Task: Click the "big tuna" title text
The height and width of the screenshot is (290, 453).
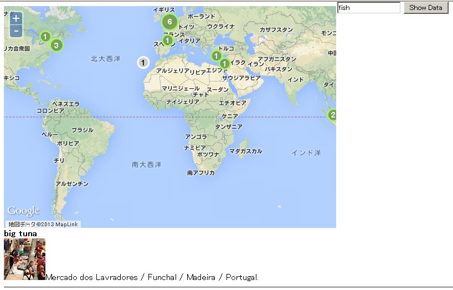Action: click(x=20, y=234)
